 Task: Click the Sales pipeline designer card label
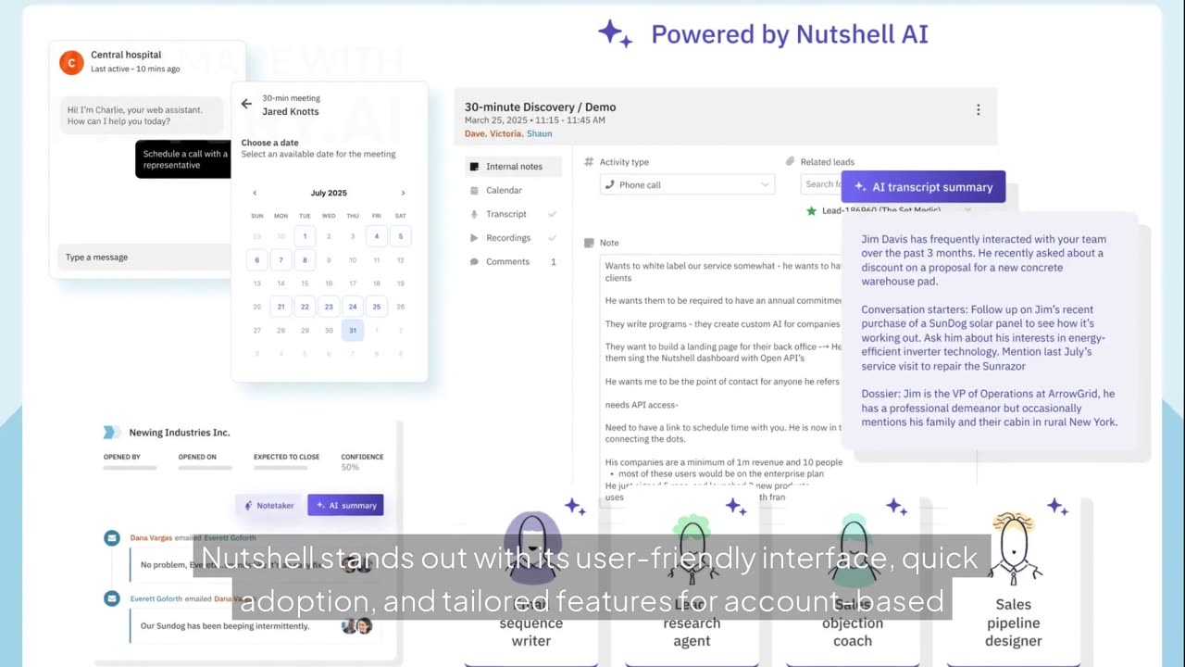1013,623
